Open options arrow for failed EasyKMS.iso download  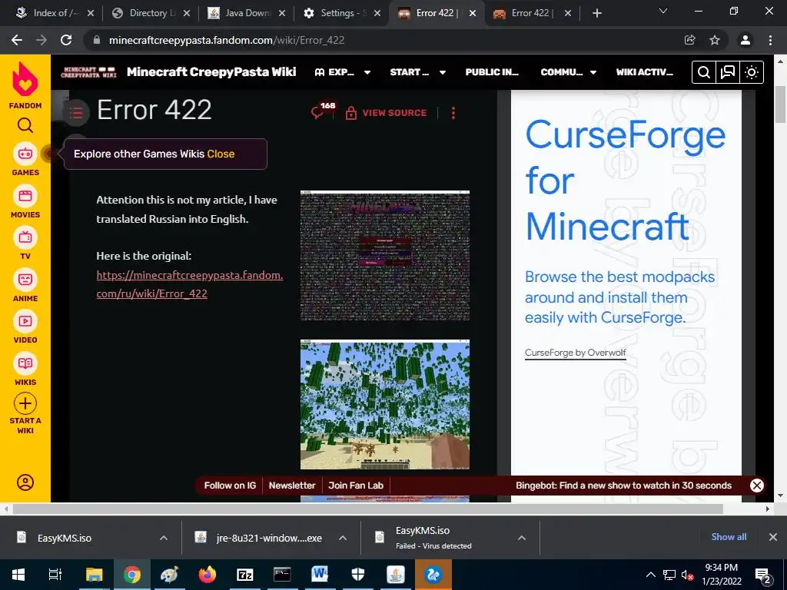click(x=522, y=538)
